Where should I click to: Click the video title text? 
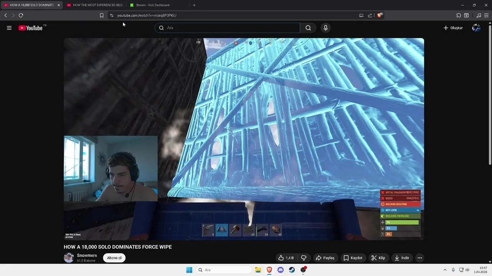tap(118, 247)
